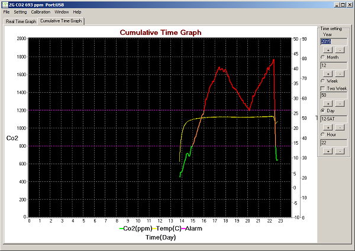Click the Day field showing 12-SAT
This screenshot has width=355, height=251.
pyautogui.click(x=334, y=119)
